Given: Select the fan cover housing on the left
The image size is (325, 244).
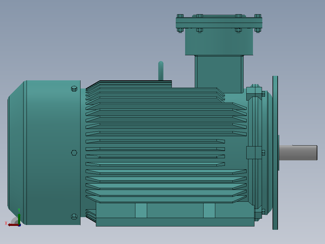Looking at the screenshot, I should tap(44, 152).
